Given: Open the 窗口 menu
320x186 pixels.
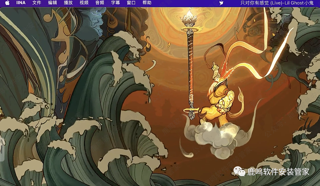Looking at the screenshot, I should pyautogui.click(x=131, y=3).
